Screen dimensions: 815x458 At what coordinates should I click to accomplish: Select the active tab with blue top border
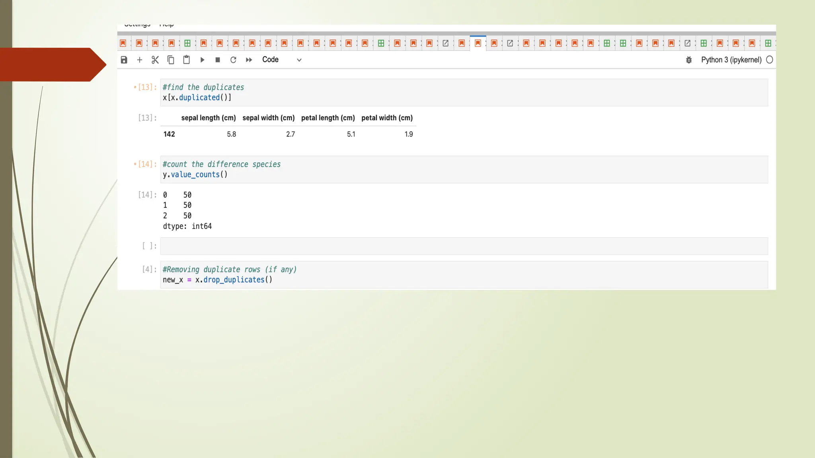(x=478, y=43)
